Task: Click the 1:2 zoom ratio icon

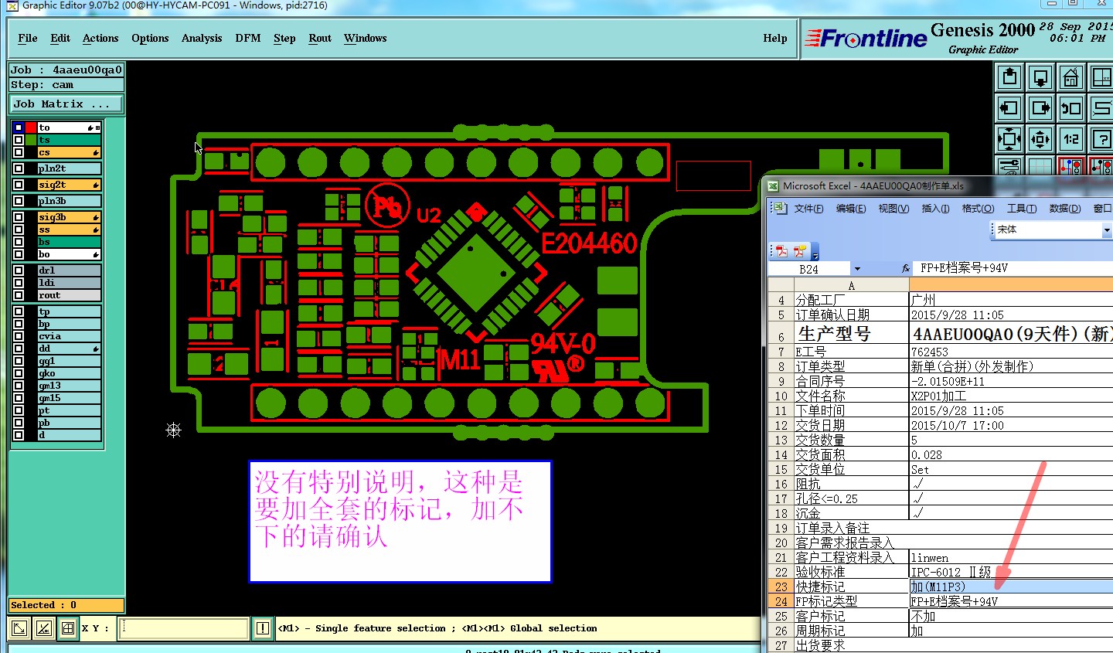Action: 1071,139
